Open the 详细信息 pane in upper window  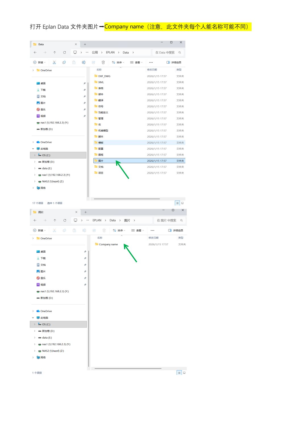(x=174, y=62)
